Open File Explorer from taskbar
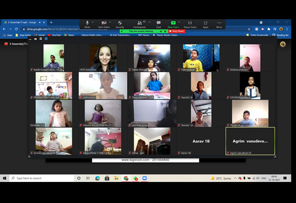This screenshot has height=203, width=296. [116, 178]
